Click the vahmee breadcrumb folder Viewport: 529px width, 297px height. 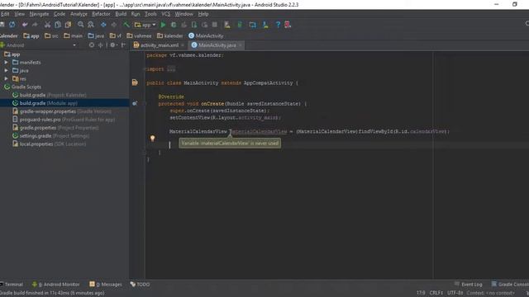139,35
